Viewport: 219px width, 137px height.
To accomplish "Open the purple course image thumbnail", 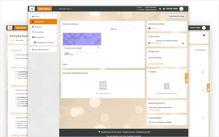I will point(82,39).
